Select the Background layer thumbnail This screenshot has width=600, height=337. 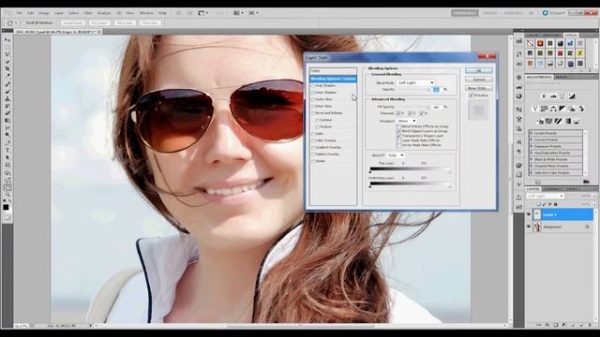(x=537, y=227)
